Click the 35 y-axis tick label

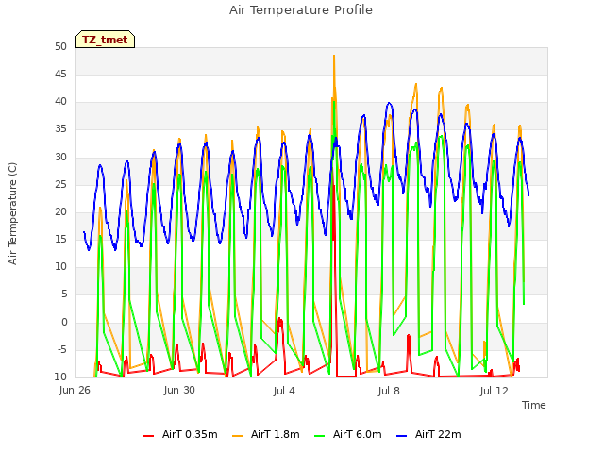[60, 129]
